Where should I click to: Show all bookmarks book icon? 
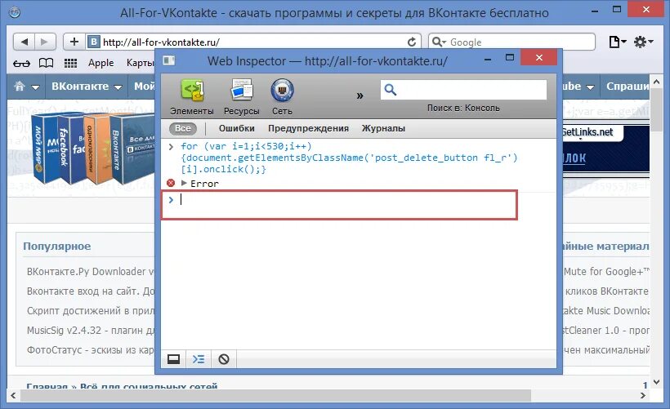(x=46, y=63)
